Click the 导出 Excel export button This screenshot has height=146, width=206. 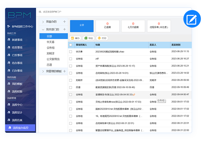tap(89, 38)
